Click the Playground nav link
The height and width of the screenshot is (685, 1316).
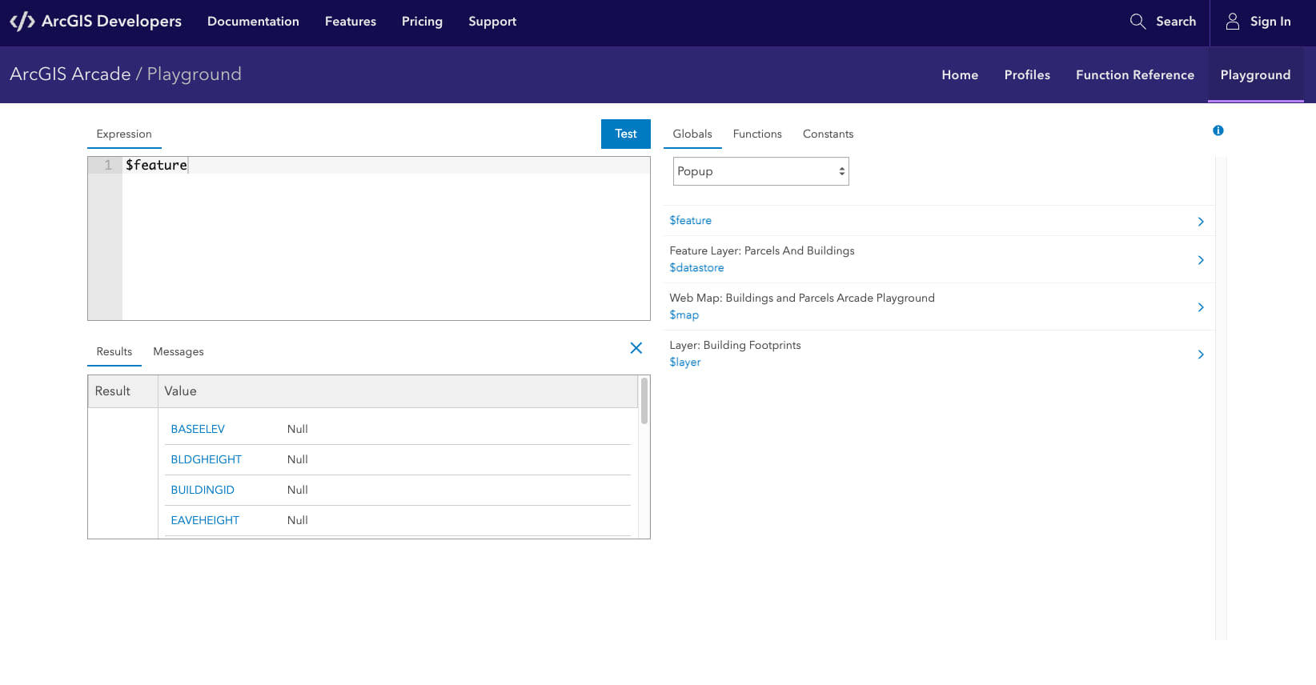coord(1255,74)
